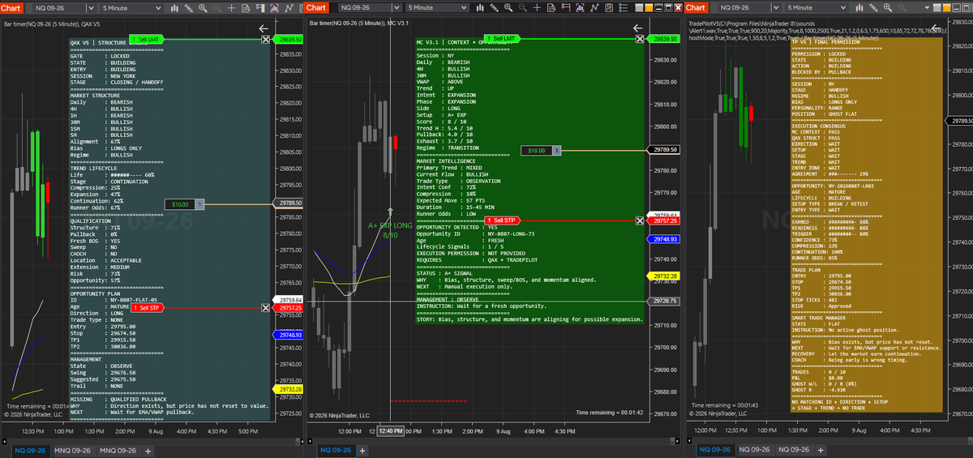Toggle orange link button in right chart
The height and width of the screenshot is (458, 973).
[x=946, y=7]
